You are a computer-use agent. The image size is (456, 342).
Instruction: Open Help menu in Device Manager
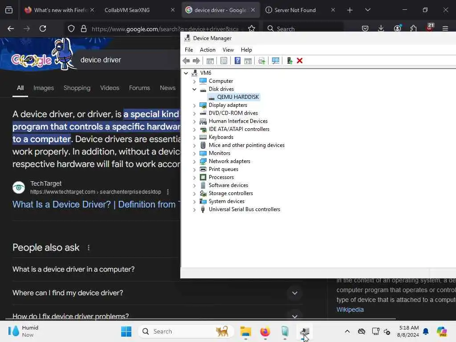(246, 50)
